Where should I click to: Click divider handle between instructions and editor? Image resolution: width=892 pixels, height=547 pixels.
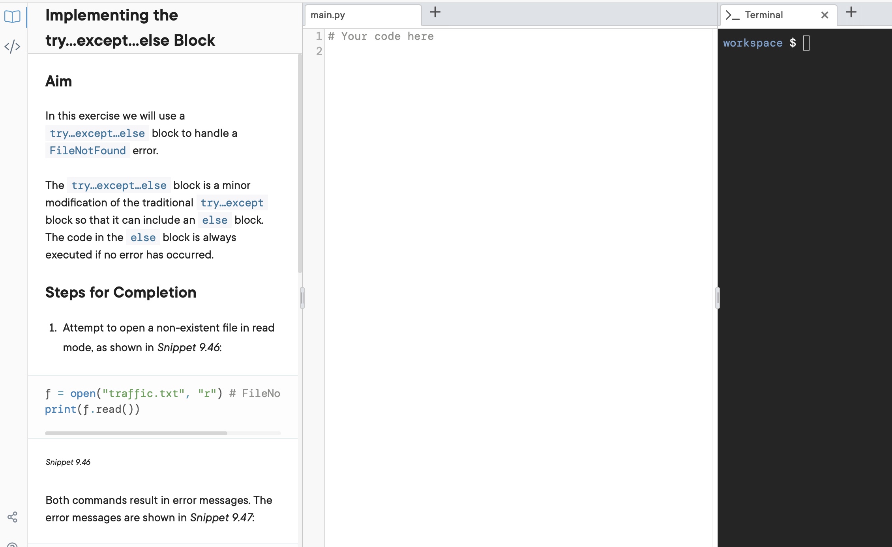[x=302, y=298]
